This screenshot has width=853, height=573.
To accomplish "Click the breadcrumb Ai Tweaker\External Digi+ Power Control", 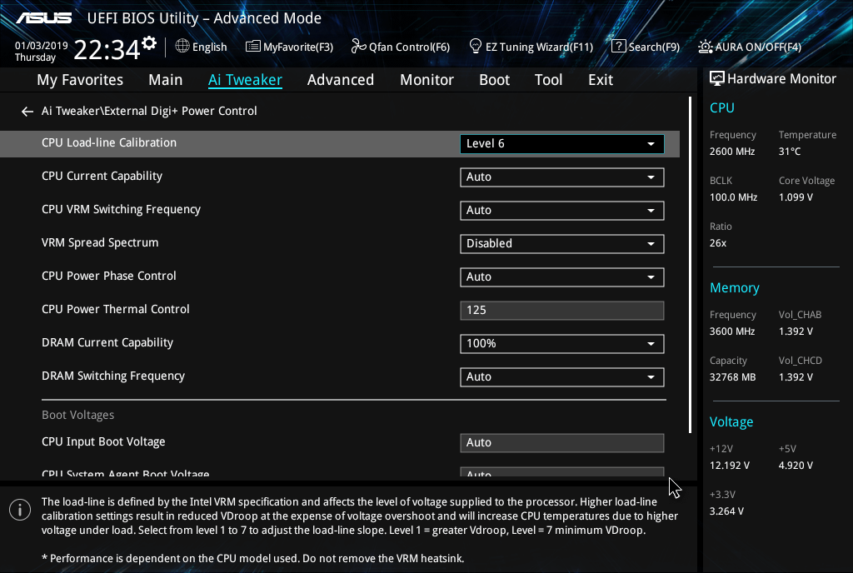I will [x=149, y=111].
